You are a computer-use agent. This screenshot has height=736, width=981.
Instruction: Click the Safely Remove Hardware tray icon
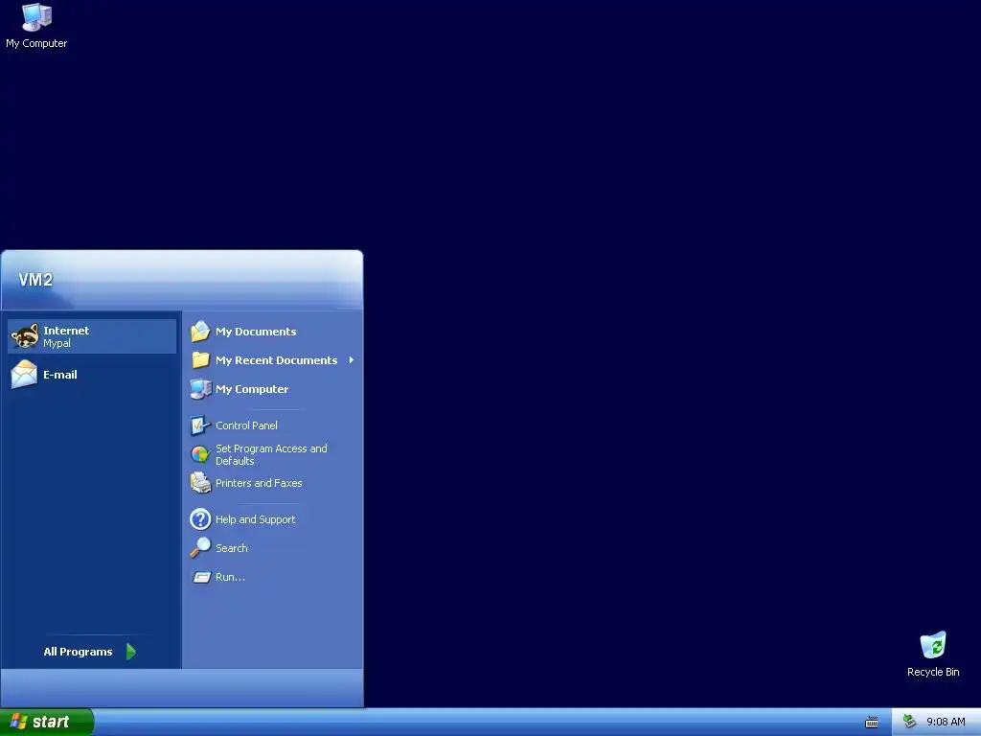(x=909, y=722)
